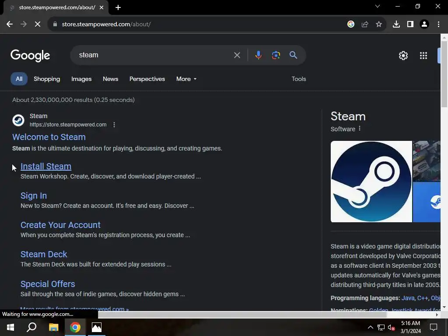The height and width of the screenshot is (336, 448).
Task: View site info lock icon
Action: (55, 24)
